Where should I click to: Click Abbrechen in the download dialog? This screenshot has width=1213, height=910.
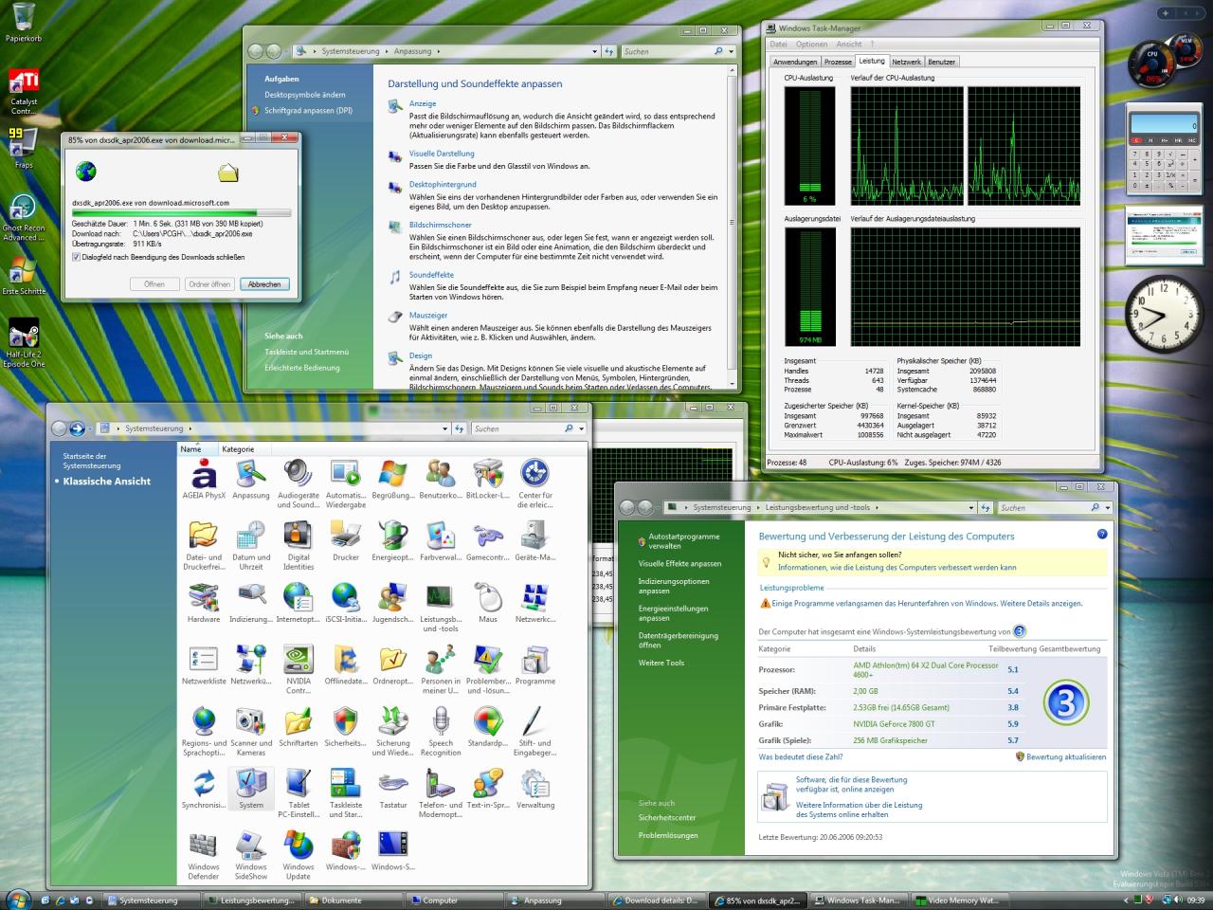pyautogui.click(x=264, y=284)
